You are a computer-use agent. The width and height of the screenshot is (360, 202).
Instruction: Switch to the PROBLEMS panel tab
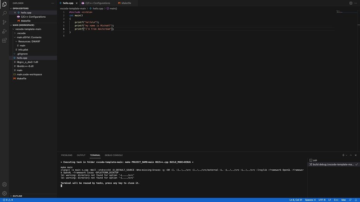pos(66,155)
